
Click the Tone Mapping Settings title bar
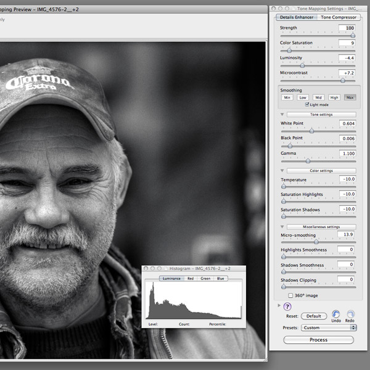point(319,9)
